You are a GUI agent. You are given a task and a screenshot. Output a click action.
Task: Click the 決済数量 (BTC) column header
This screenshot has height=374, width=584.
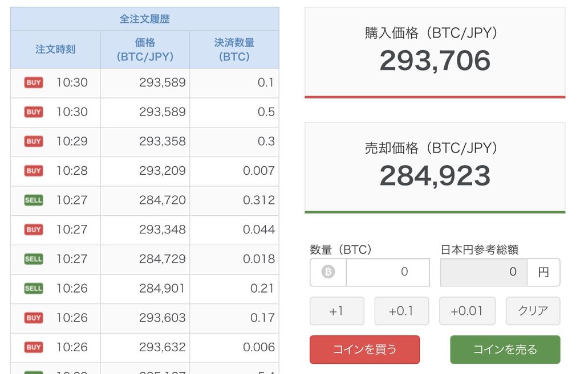pos(234,50)
